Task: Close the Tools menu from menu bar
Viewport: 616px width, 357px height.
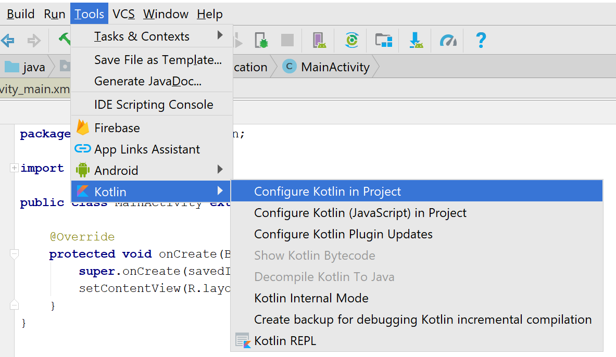Action: (x=89, y=14)
